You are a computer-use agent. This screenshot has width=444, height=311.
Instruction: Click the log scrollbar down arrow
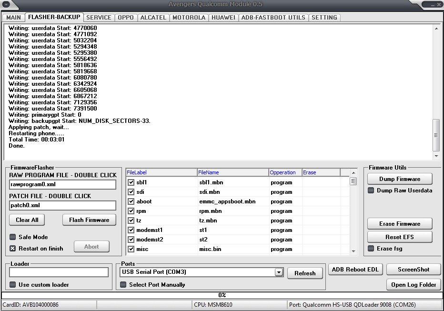pyautogui.click(x=436, y=156)
